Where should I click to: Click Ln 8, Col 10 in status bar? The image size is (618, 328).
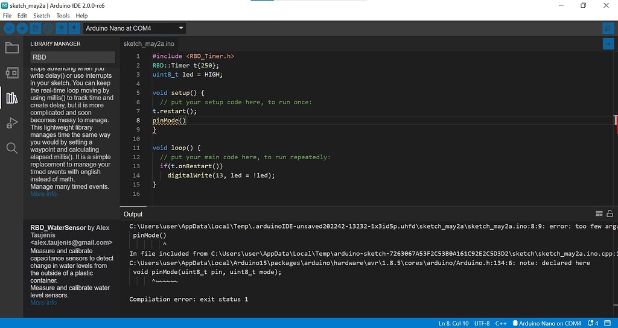click(x=454, y=323)
